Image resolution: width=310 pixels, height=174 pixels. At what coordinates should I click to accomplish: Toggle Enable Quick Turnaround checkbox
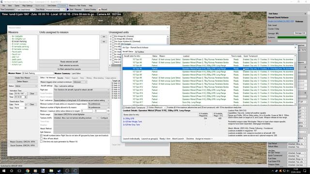[x=124, y=107]
